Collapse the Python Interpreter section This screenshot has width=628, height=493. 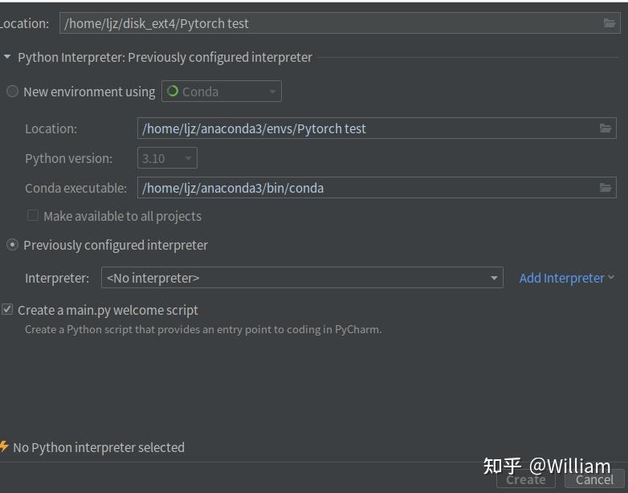point(7,57)
